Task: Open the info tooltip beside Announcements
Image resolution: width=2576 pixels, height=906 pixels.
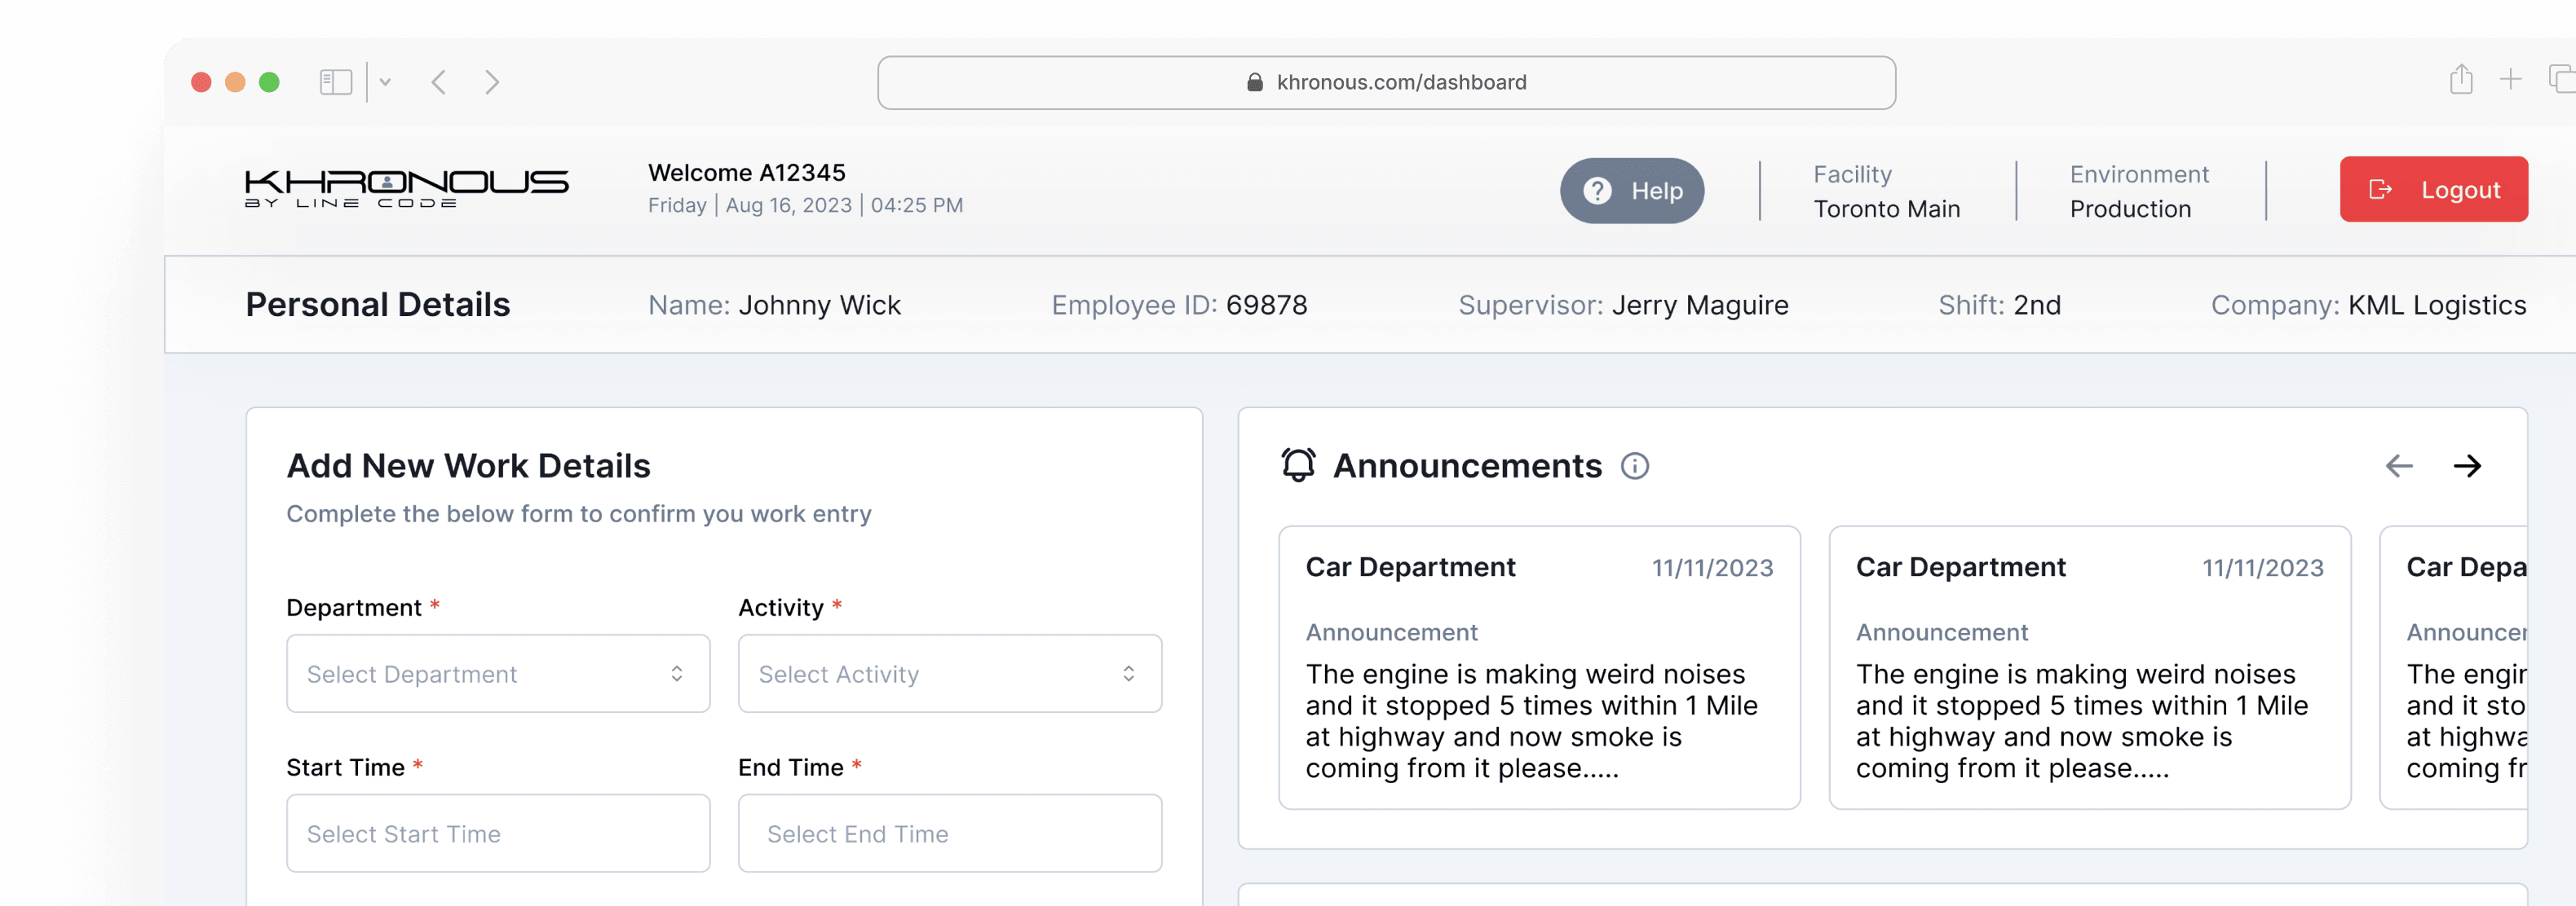Action: coord(1634,465)
